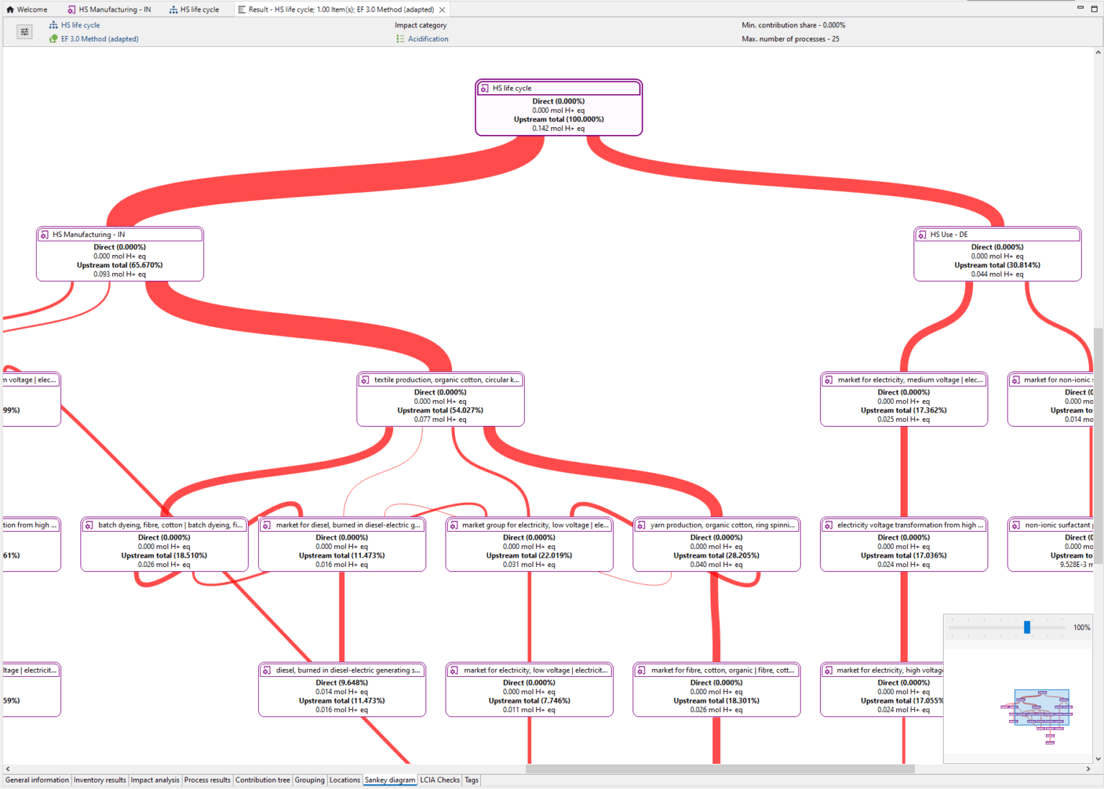Screen dimensions: 1104x789
Task: Click the scroll down arrow
Action: click(1098, 758)
